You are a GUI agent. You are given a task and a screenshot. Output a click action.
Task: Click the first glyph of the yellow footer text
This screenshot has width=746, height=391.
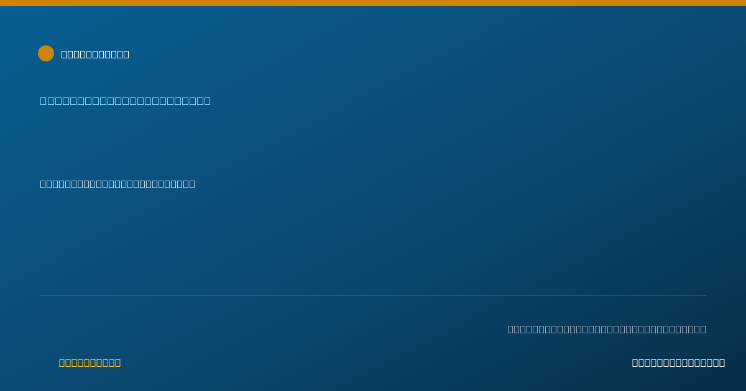click(62, 362)
